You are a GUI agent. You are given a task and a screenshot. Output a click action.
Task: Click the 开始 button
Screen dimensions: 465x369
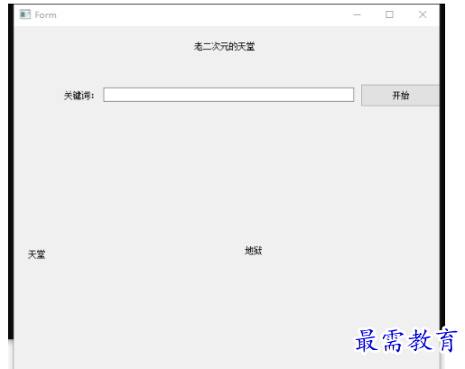400,96
